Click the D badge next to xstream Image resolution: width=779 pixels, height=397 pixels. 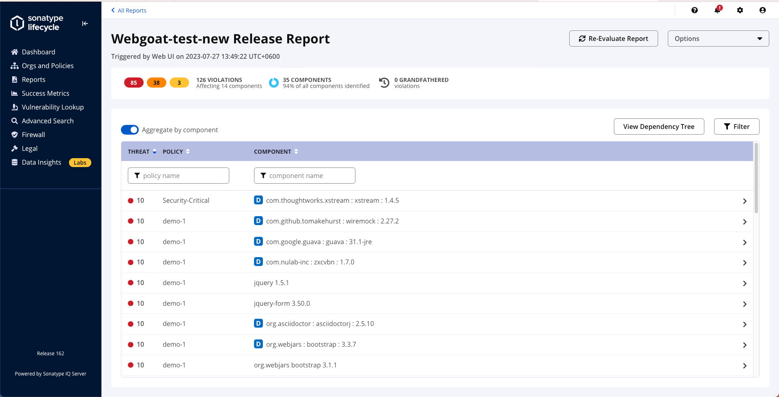click(258, 200)
